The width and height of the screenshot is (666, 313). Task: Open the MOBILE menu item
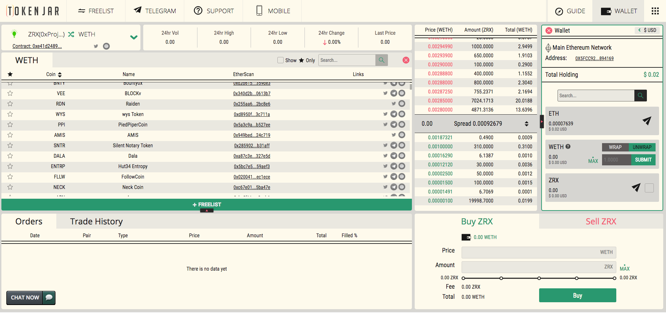[273, 11]
